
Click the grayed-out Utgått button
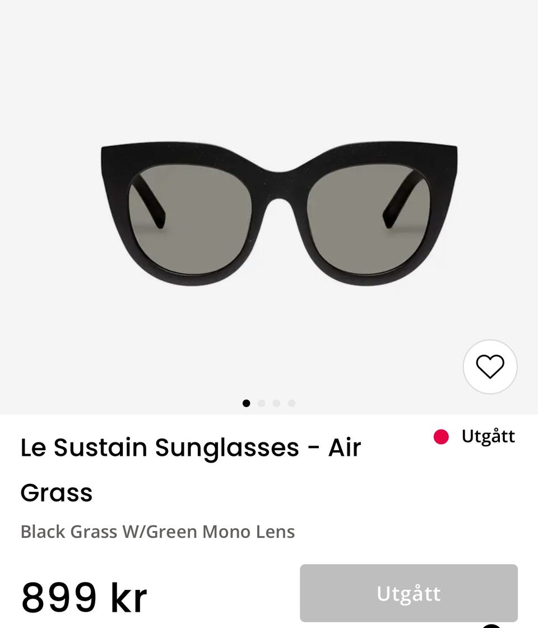pyautogui.click(x=409, y=593)
